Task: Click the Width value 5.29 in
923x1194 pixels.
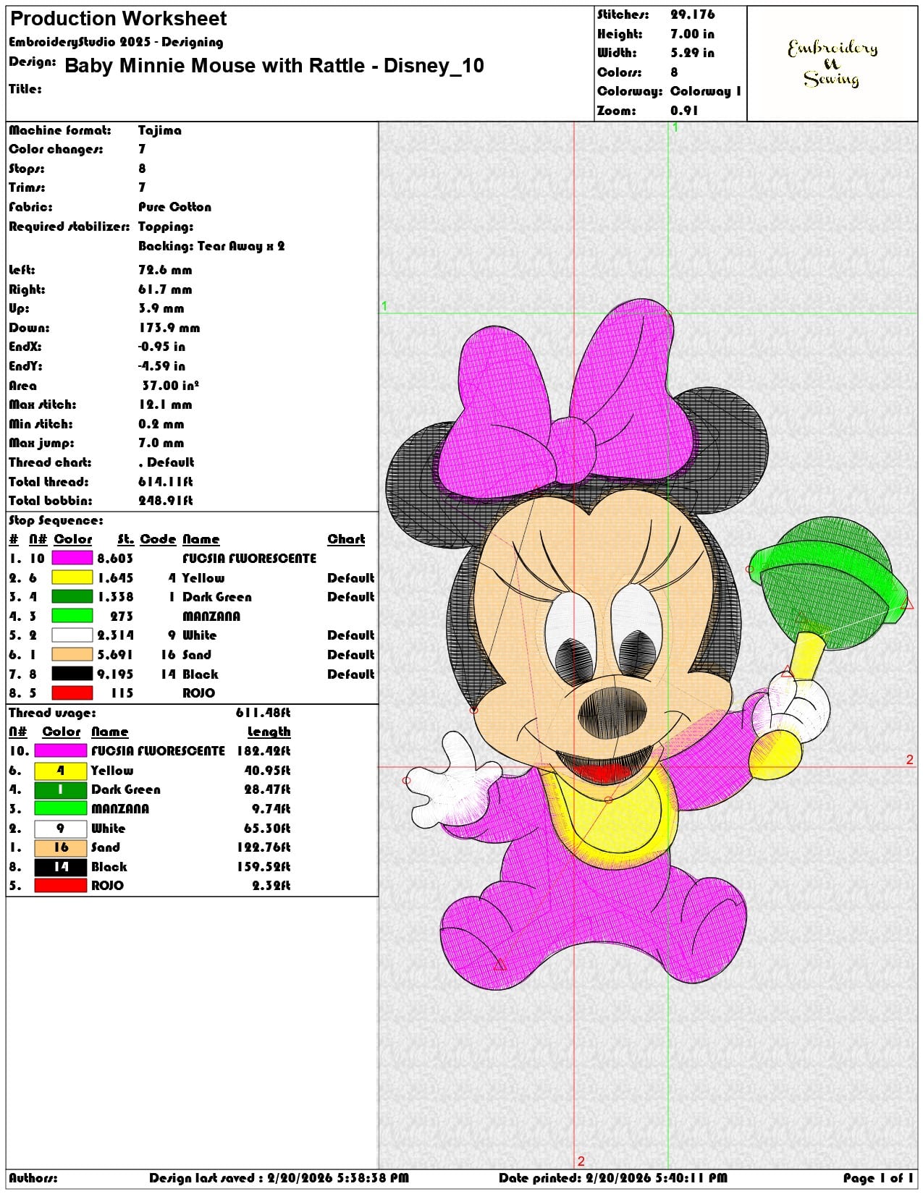Action: 692,53
